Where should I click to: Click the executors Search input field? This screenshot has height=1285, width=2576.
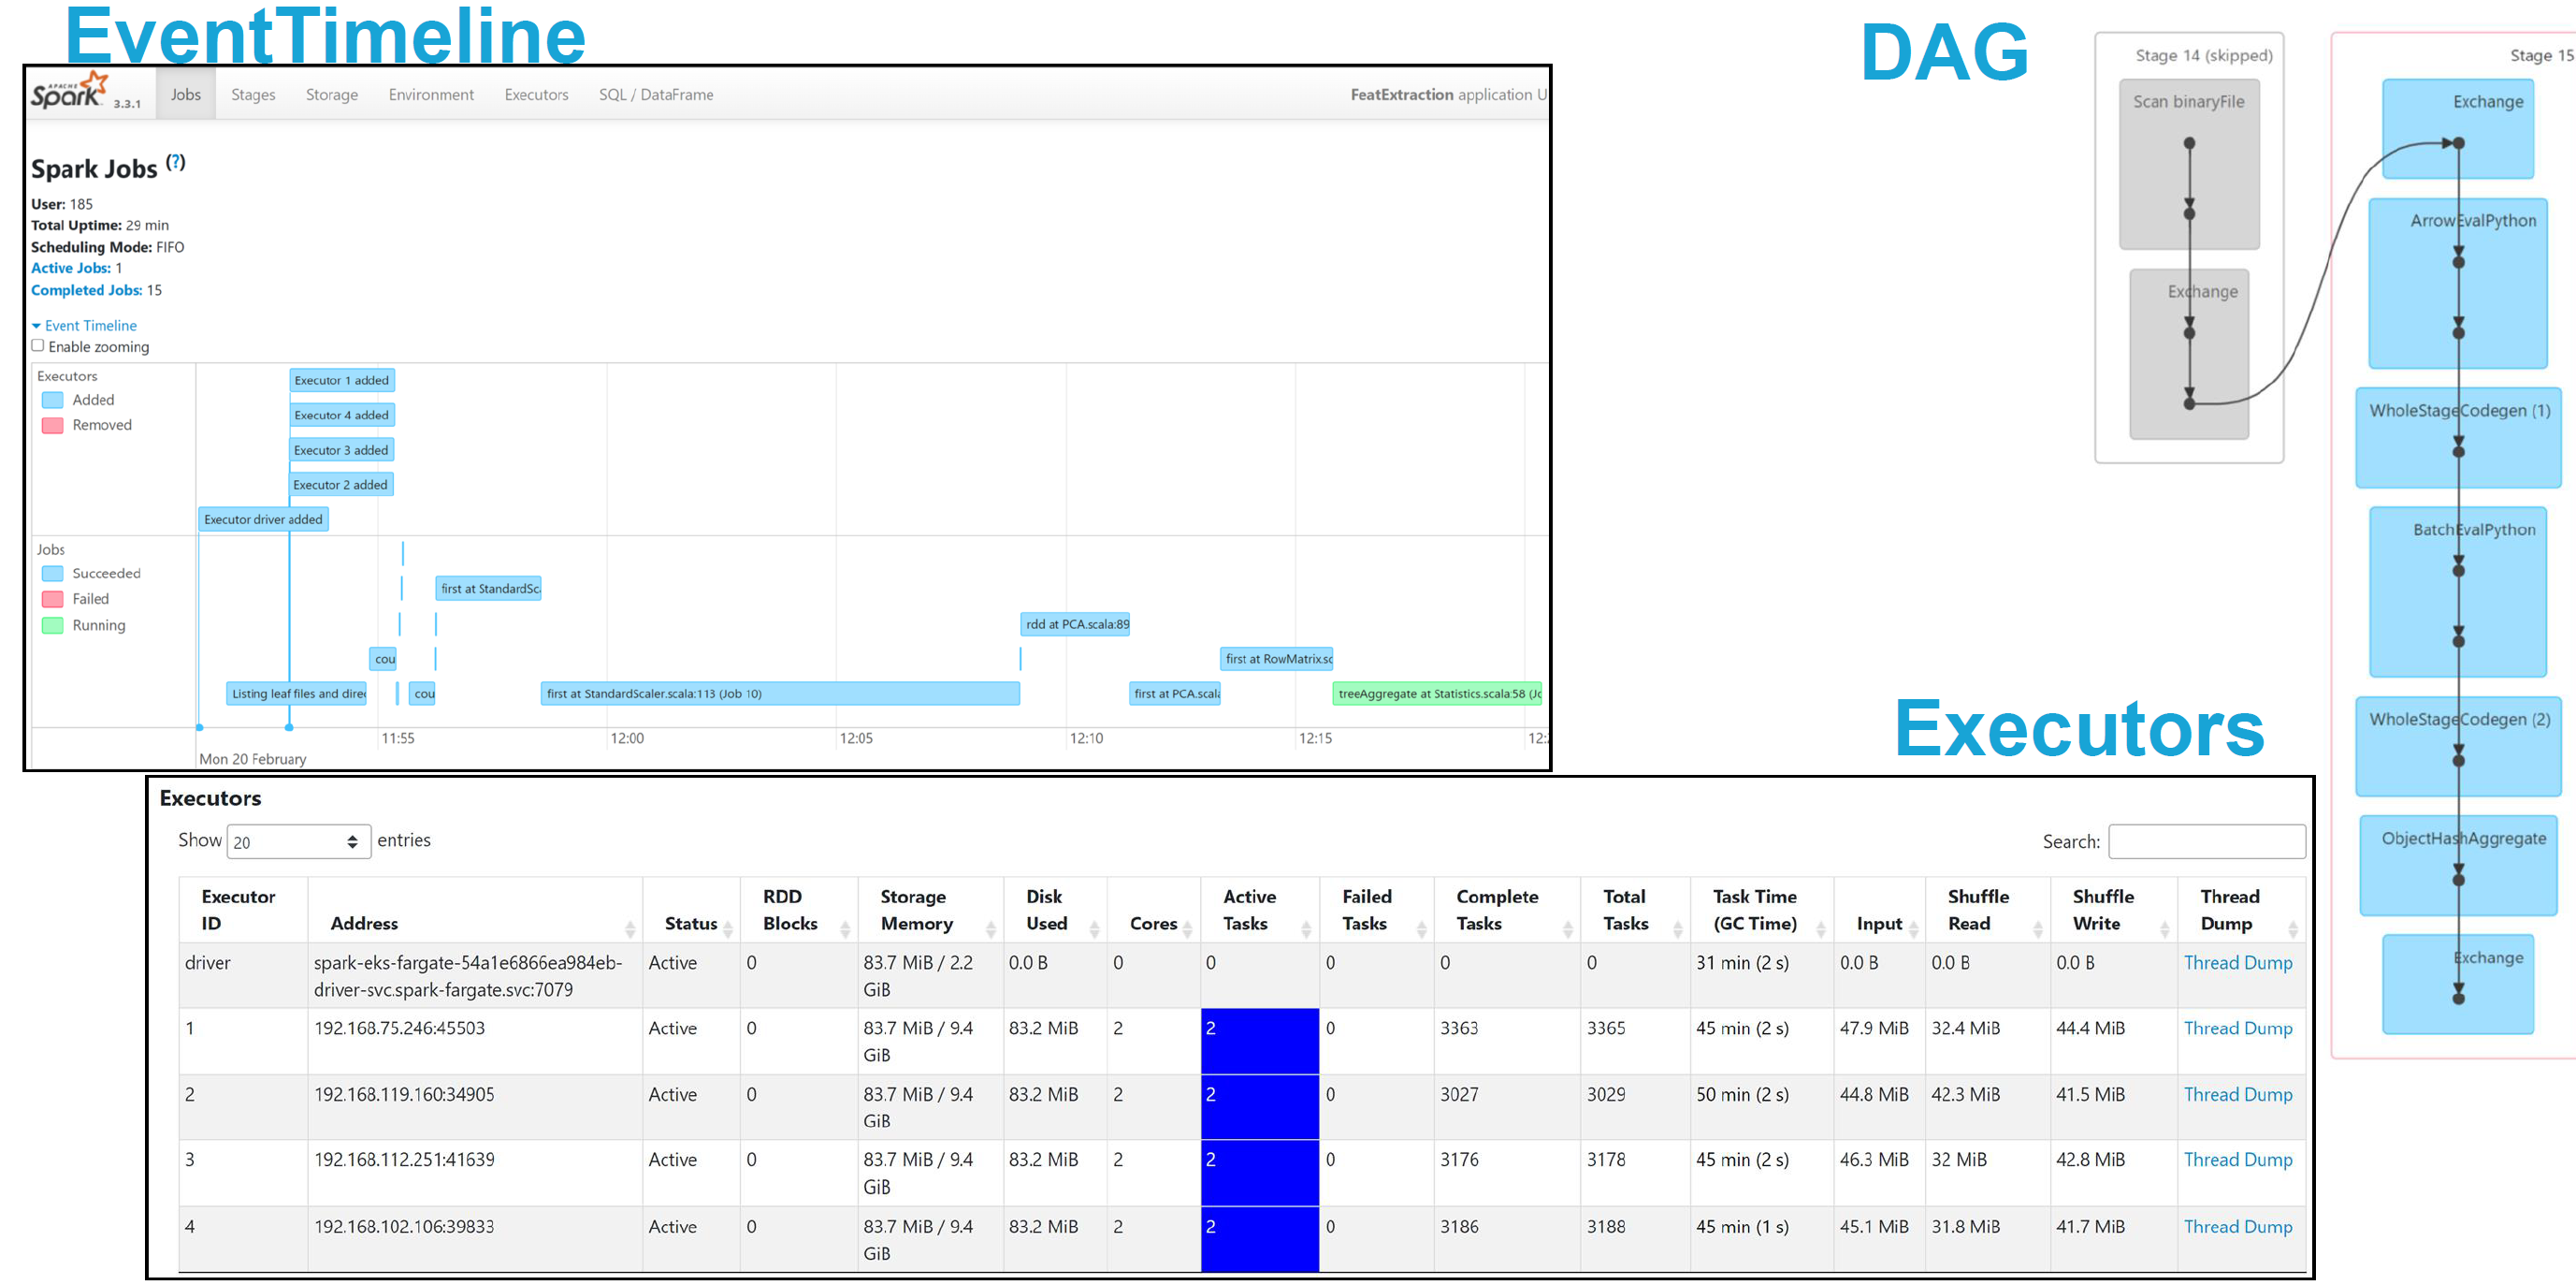[x=2206, y=841]
